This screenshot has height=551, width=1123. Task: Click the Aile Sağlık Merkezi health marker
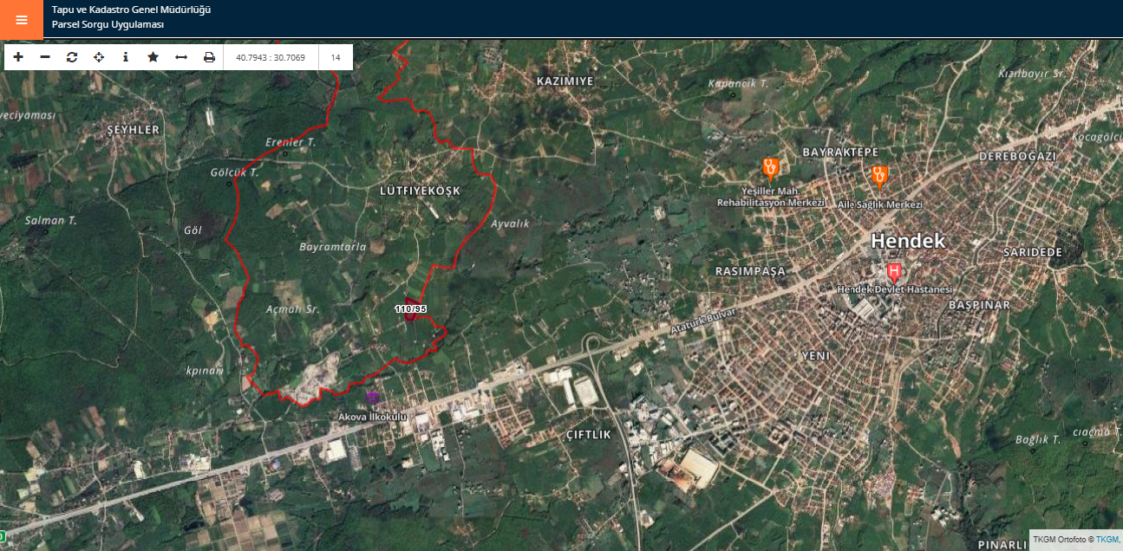coord(879,177)
